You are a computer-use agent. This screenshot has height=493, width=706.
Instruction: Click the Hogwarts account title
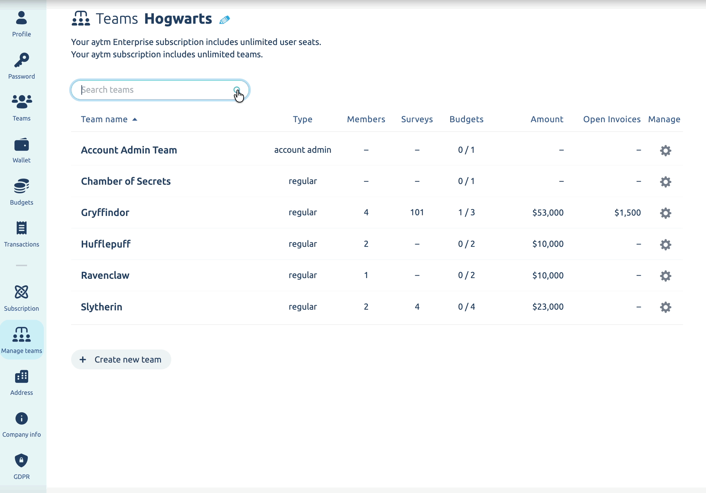coord(178,19)
